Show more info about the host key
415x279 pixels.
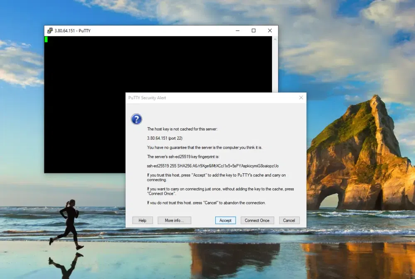174,220
